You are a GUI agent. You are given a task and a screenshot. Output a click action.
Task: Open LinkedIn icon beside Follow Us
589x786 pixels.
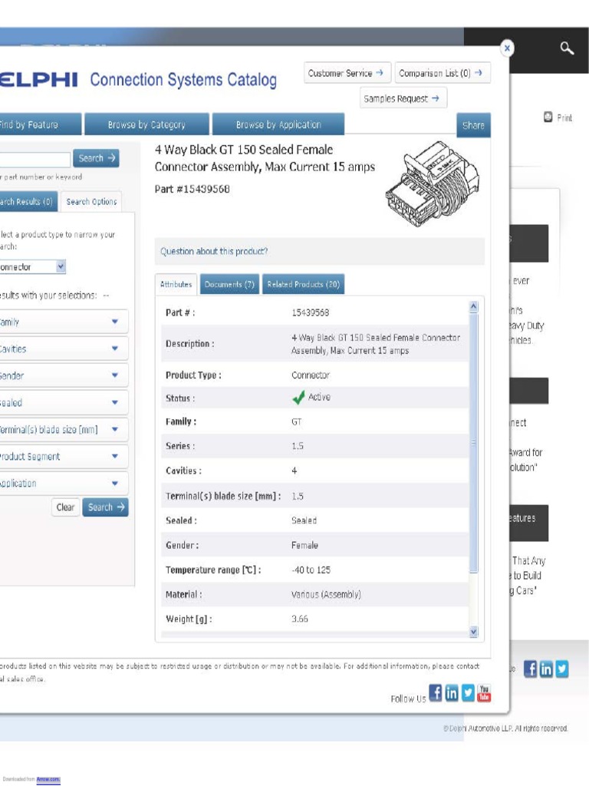451,693
